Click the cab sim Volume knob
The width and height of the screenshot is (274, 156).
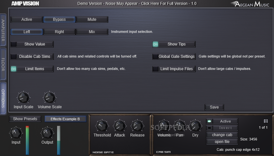coord(164,126)
